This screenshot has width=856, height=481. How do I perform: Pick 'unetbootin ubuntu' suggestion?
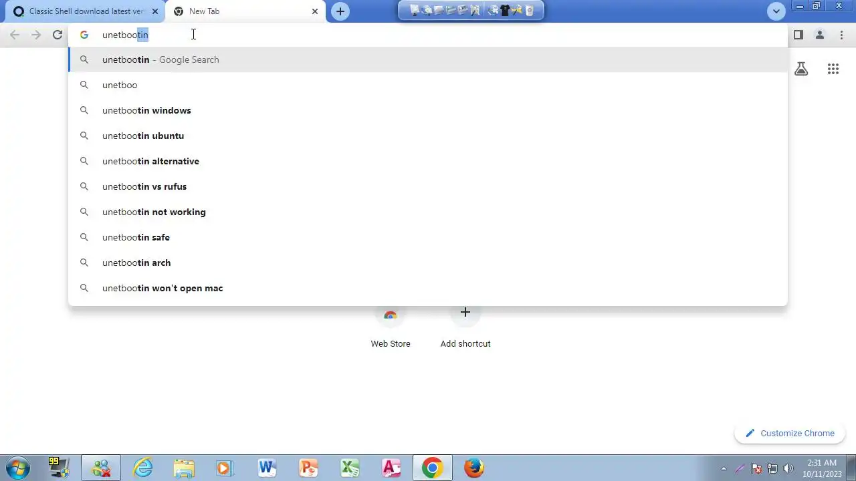pos(428,136)
